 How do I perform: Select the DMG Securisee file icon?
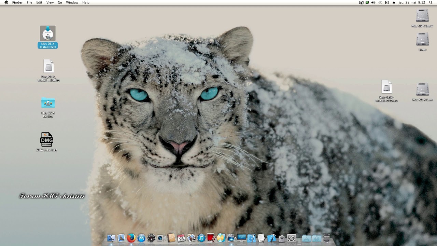point(47,142)
